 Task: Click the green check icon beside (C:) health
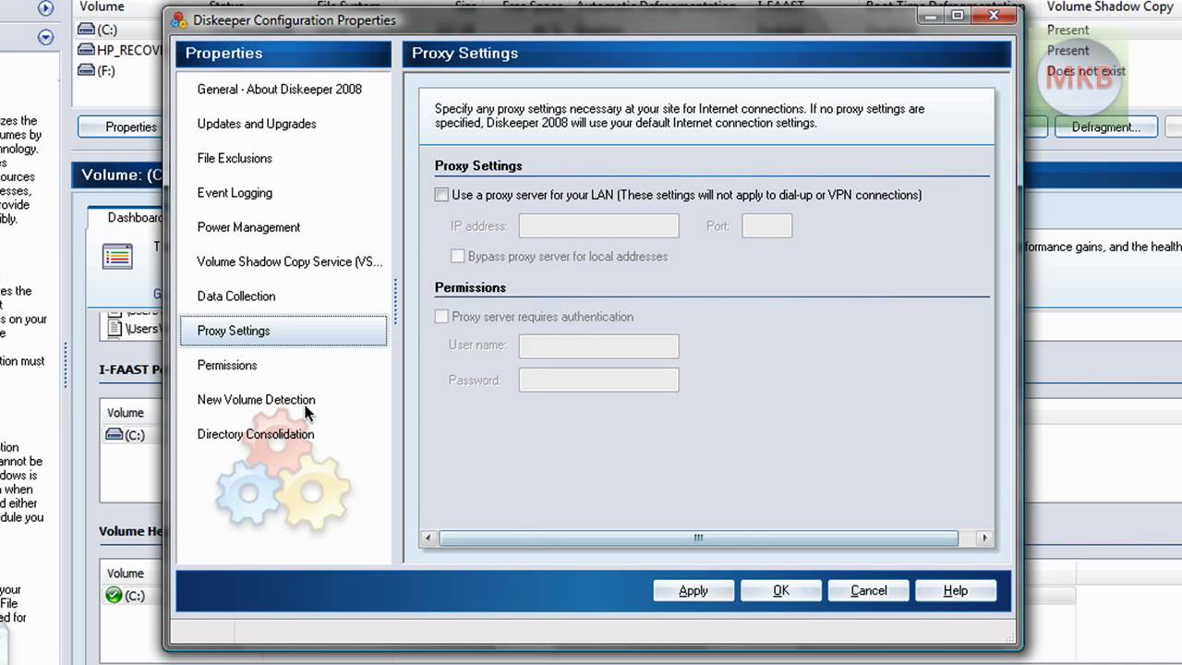pyautogui.click(x=114, y=596)
